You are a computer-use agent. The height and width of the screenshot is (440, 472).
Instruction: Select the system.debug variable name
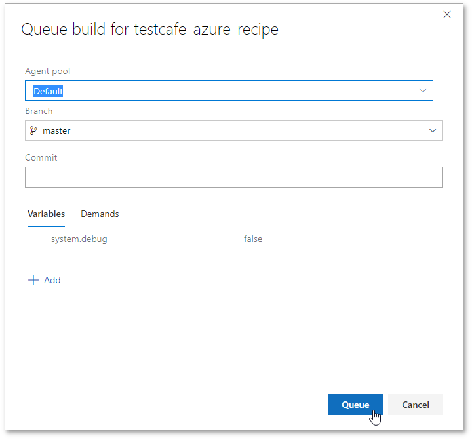[79, 239]
